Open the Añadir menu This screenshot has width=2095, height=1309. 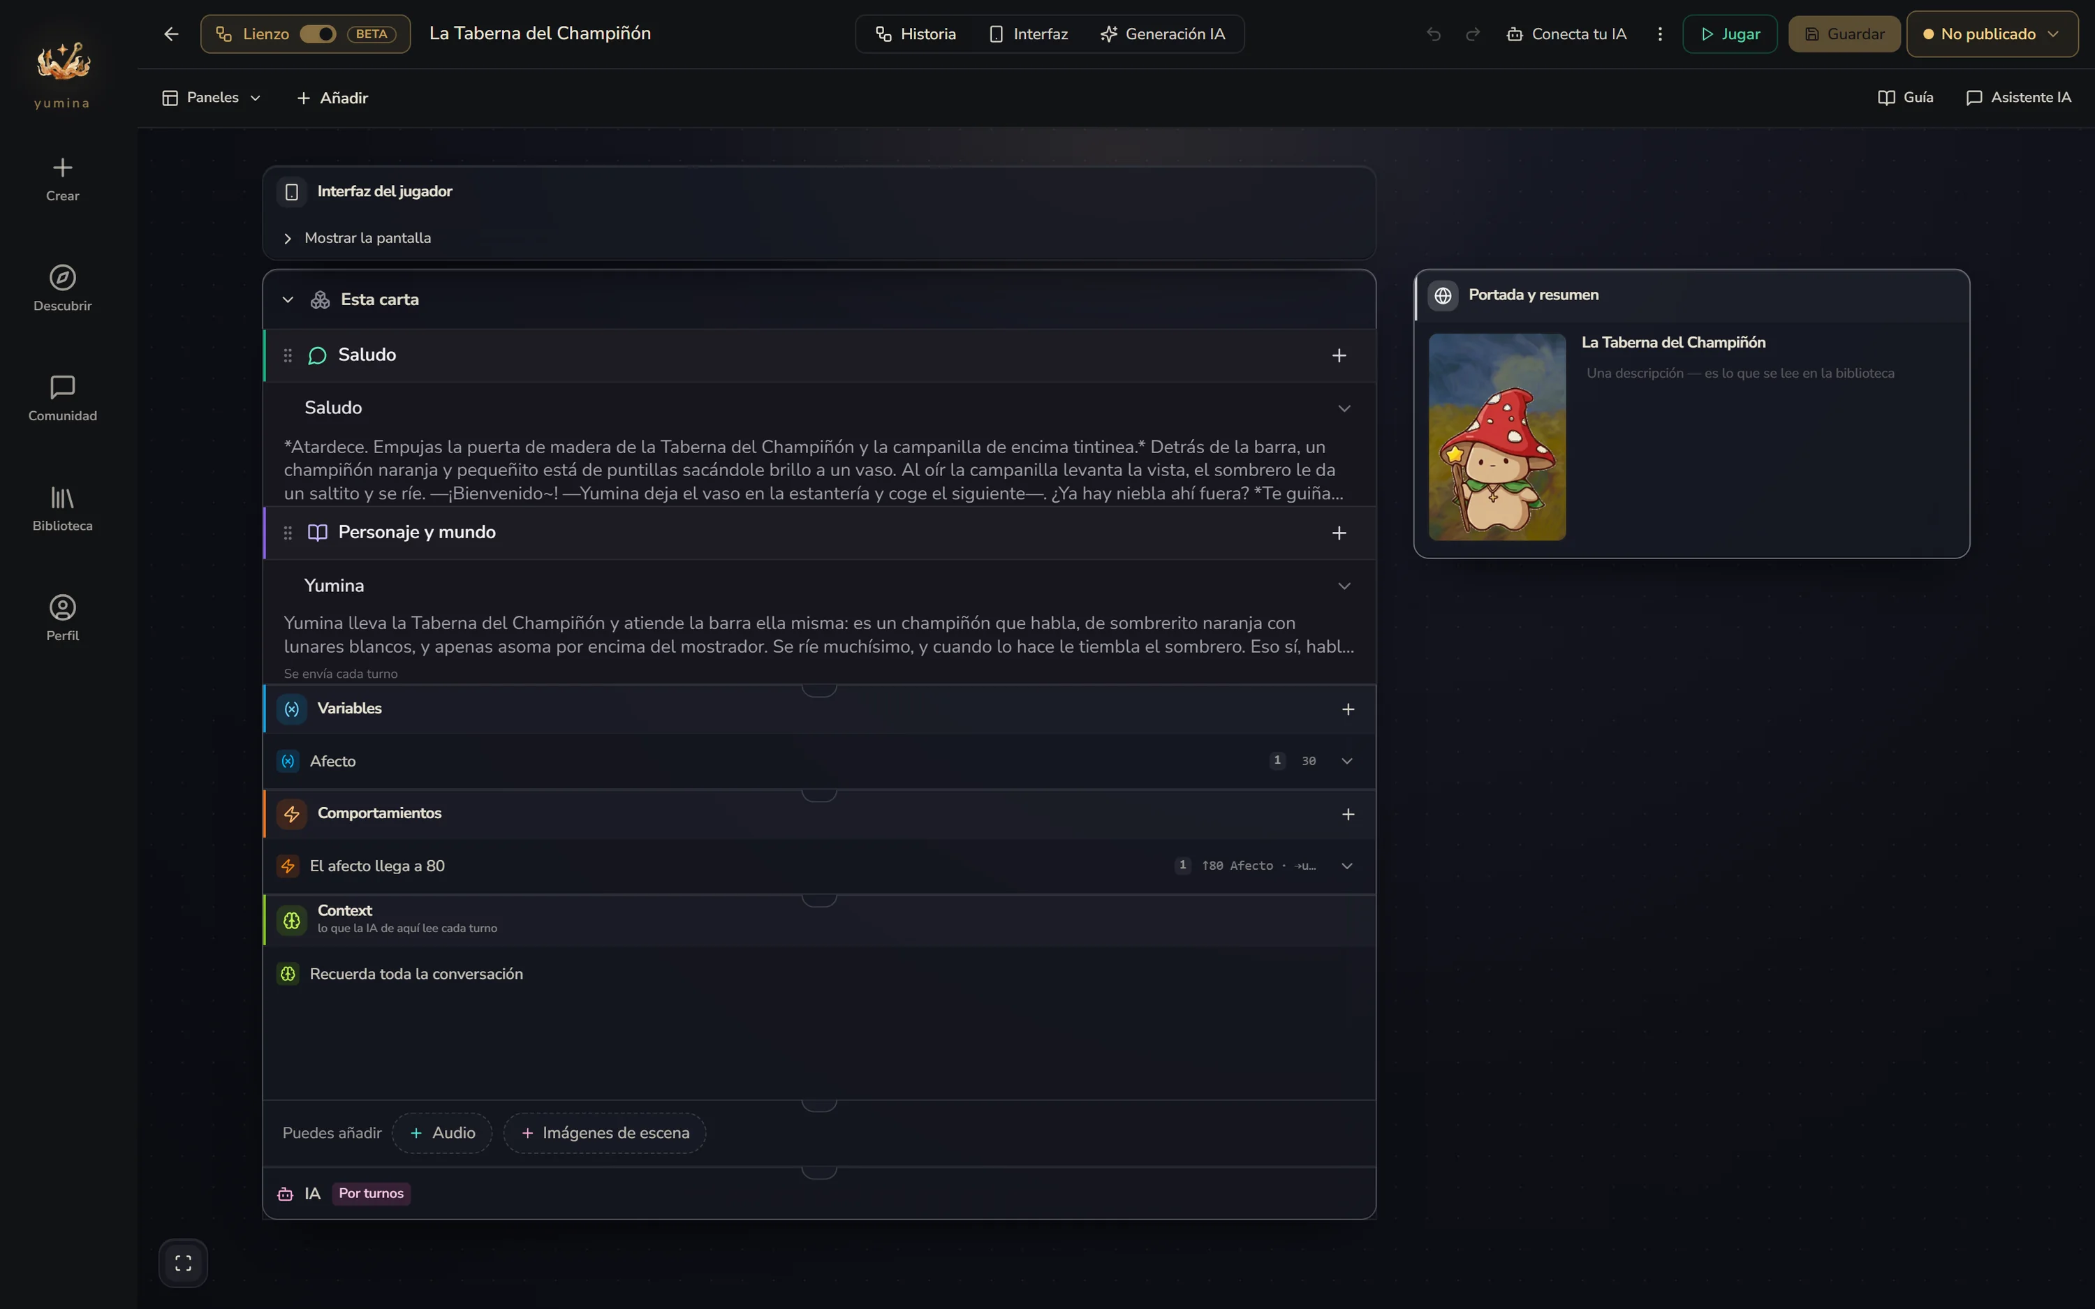point(332,98)
